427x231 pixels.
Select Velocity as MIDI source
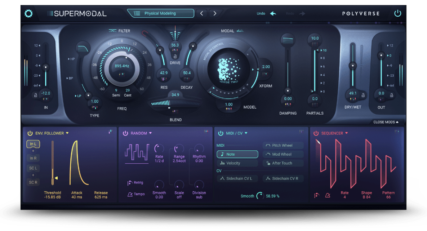(237, 163)
